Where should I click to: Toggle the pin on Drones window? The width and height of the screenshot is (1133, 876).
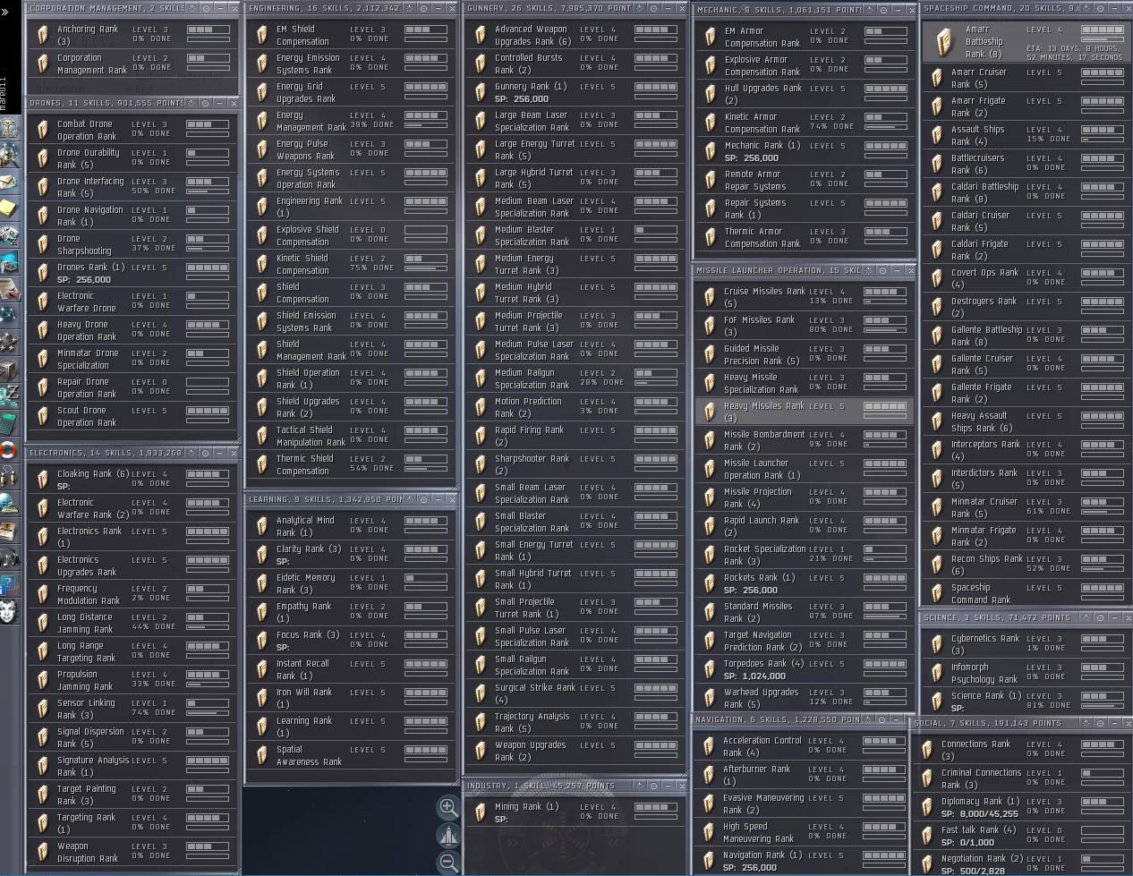pyautogui.click(x=192, y=104)
